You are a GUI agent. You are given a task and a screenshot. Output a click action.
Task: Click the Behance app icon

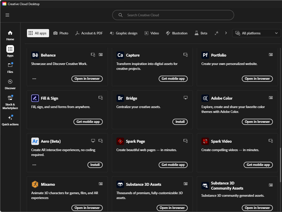click(35, 55)
